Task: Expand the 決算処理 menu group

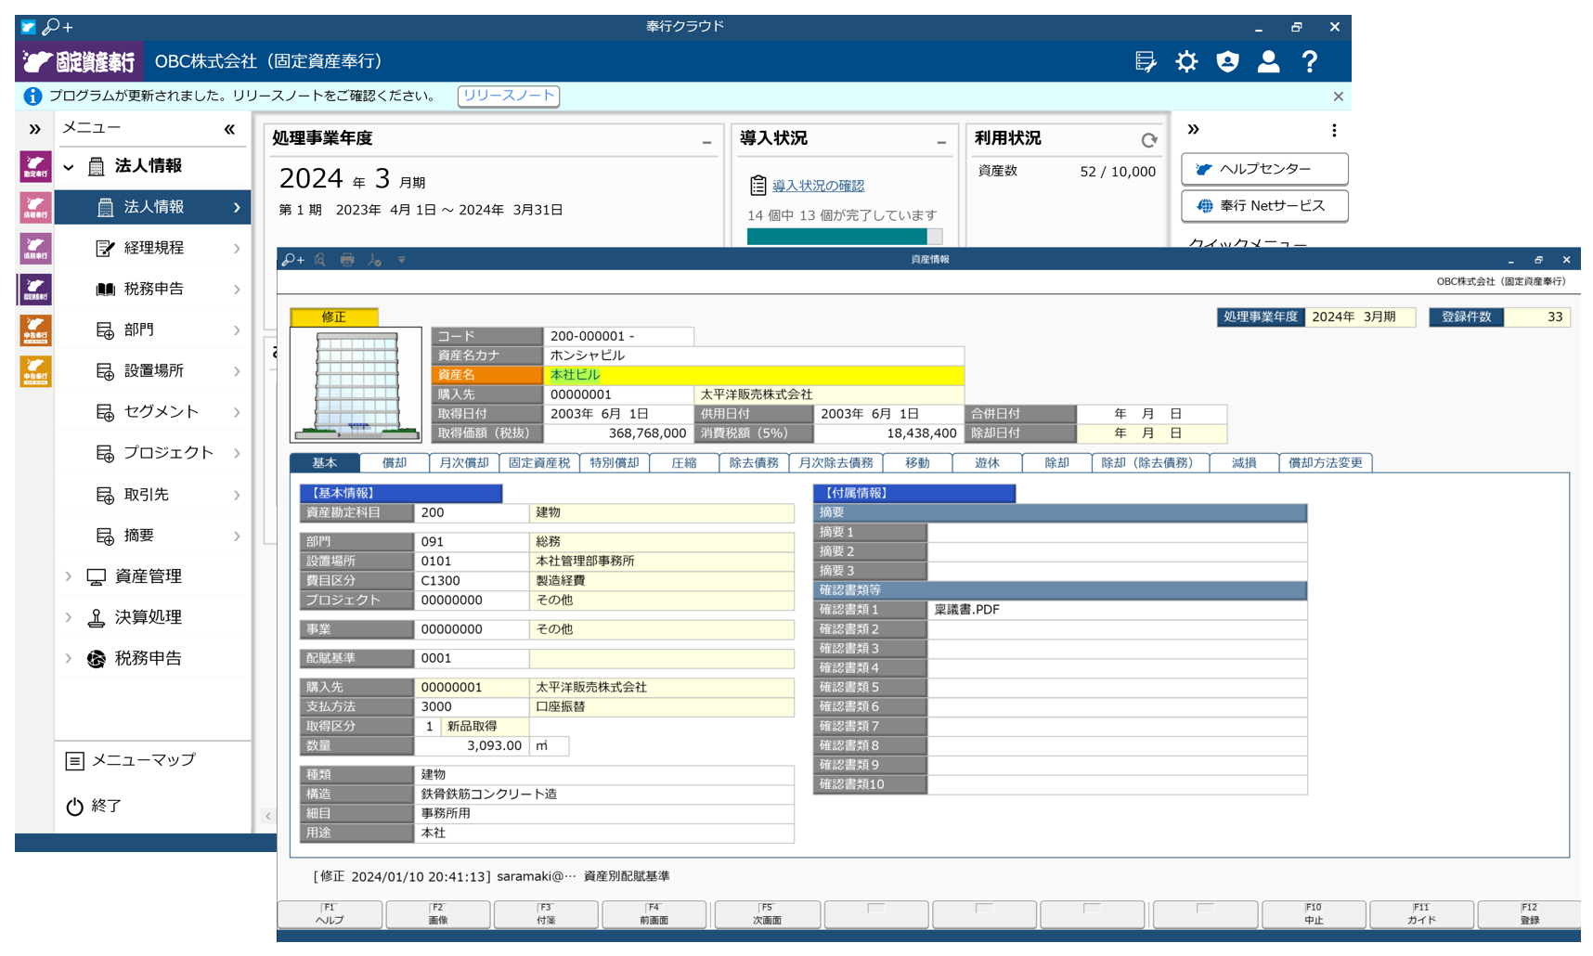Action: point(69,617)
